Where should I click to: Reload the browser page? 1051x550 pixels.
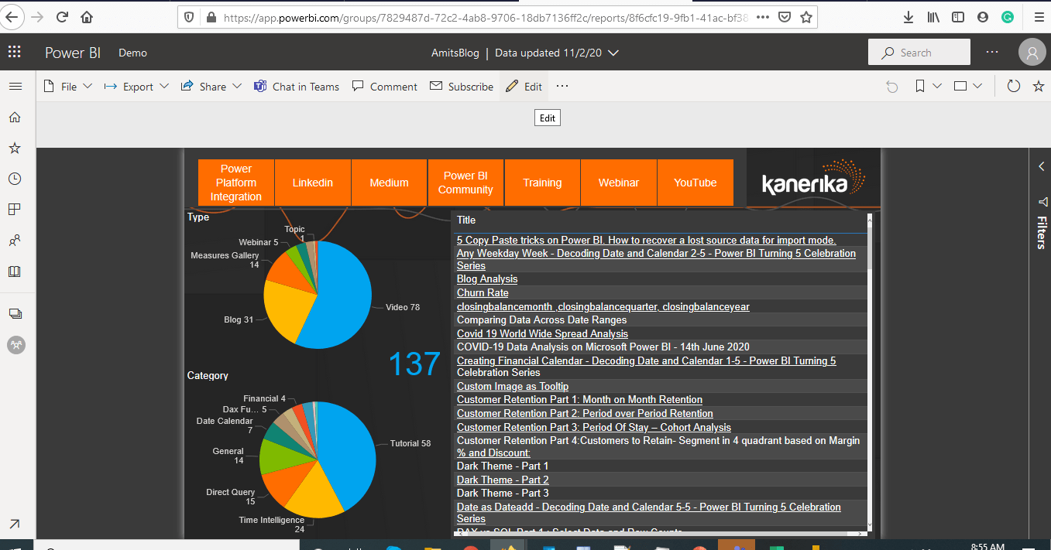[62, 16]
